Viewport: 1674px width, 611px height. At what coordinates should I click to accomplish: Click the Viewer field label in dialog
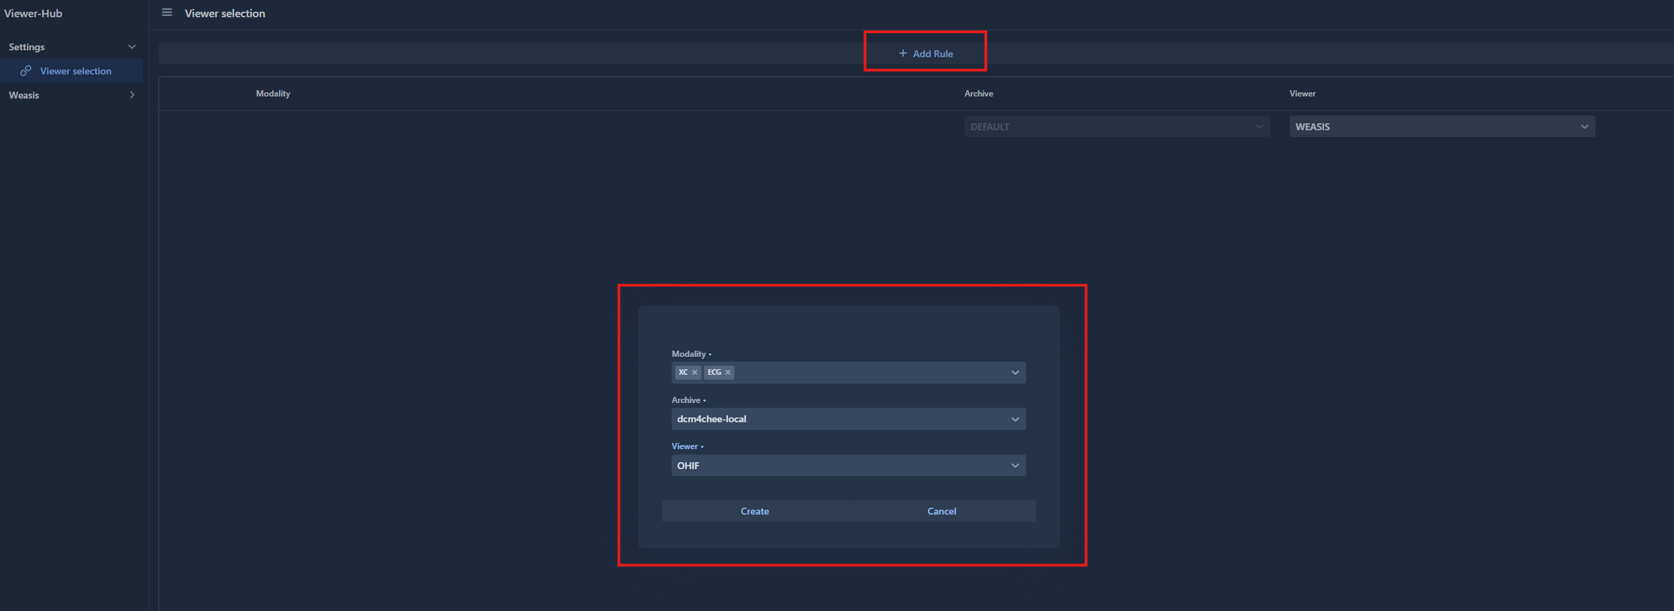coord(685,446)
